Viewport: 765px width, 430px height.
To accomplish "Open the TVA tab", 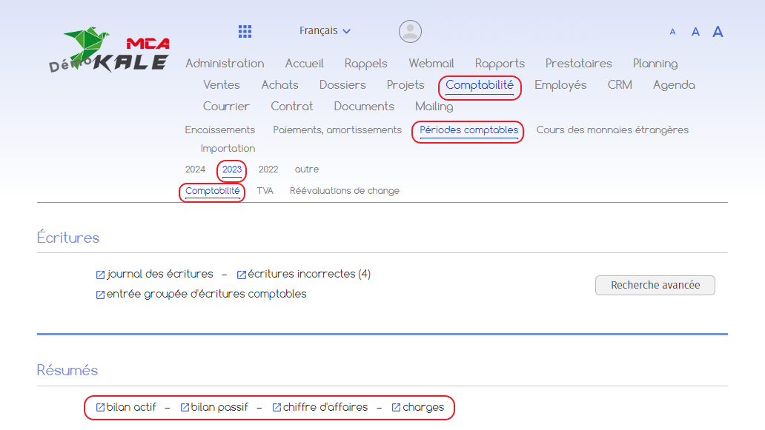I will click(265, 191).
